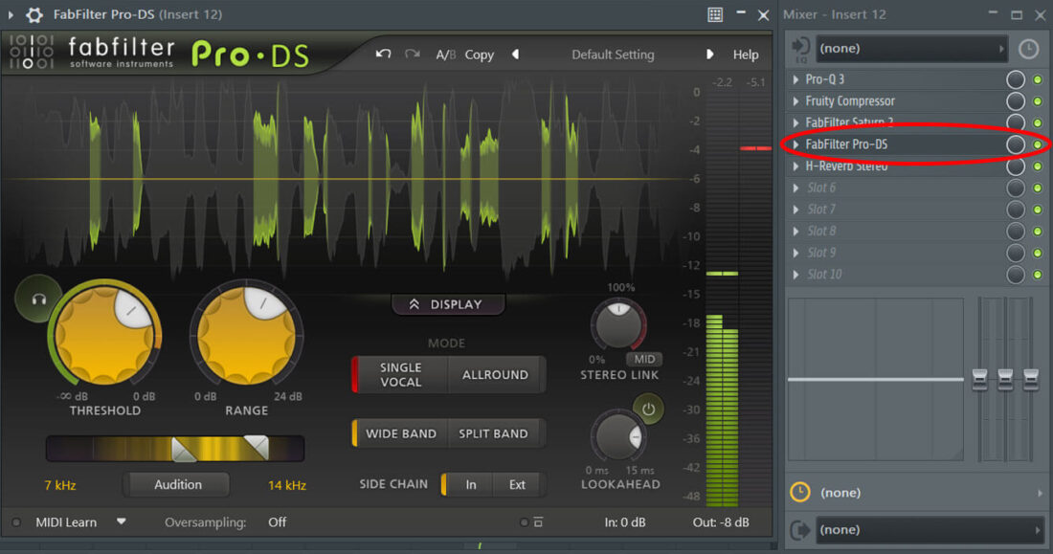
Task: Expand the FabFilter Pro-DS slot arrow
Action: point(795,144)
